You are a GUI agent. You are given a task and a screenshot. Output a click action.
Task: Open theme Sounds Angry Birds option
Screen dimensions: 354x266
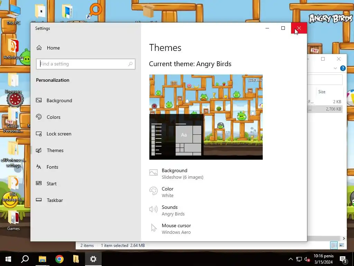(167, 210)
